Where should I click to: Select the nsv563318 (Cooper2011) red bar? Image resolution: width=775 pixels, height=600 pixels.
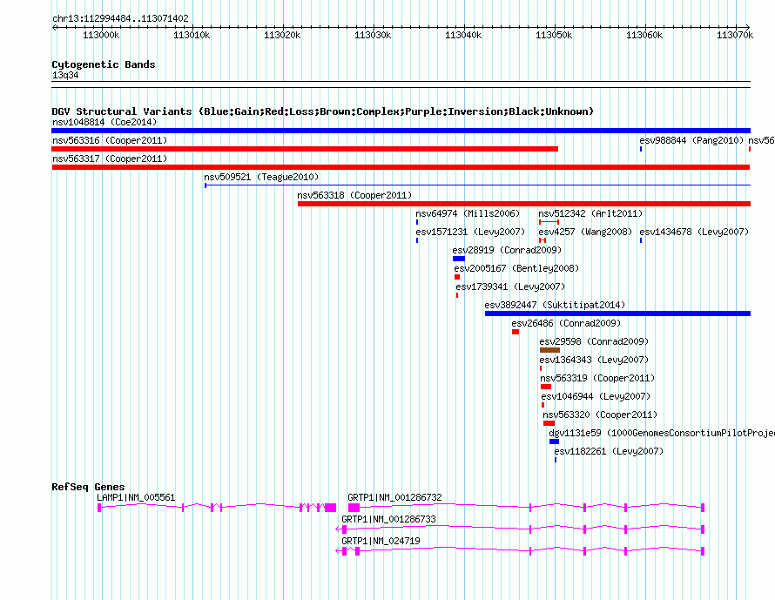point(524,204)
